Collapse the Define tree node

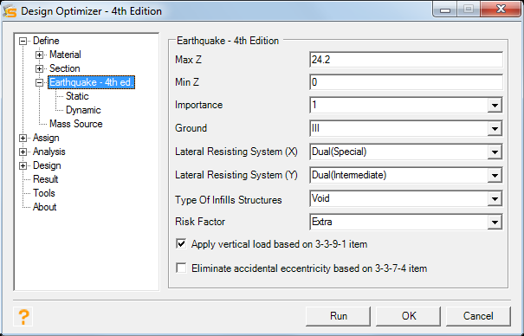(23, 41)
